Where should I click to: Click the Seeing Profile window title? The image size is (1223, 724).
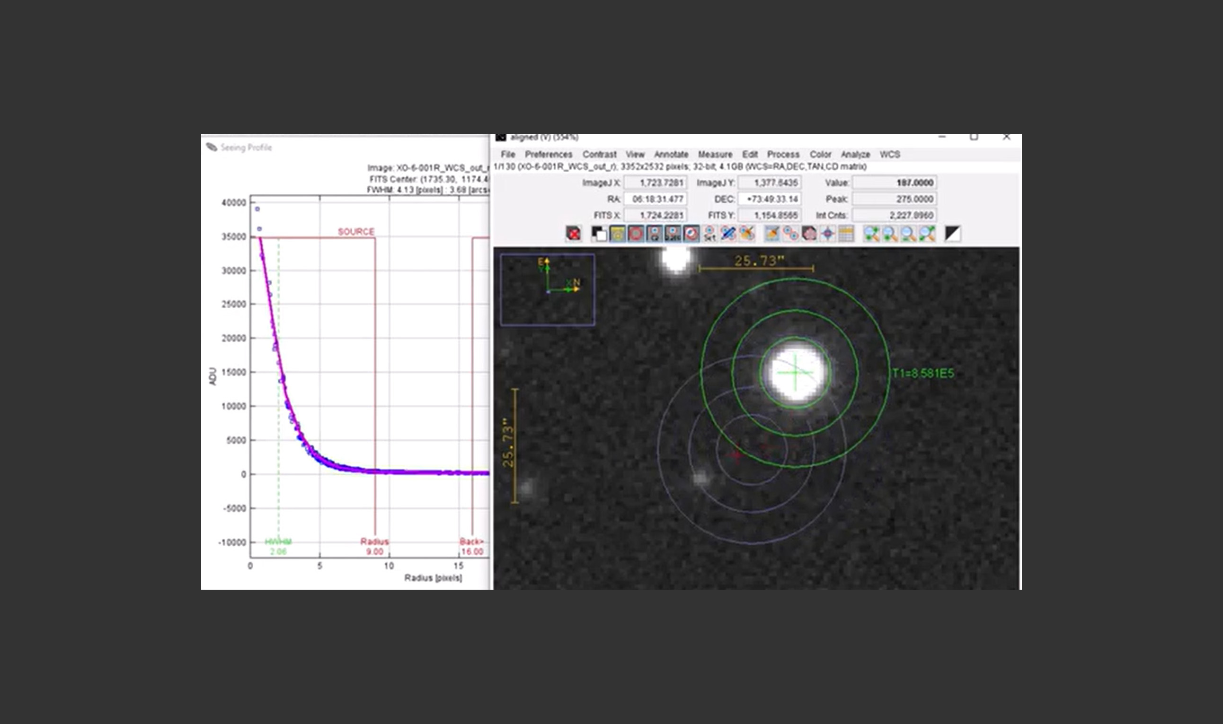pyautogui.click(x=246, y=148)
